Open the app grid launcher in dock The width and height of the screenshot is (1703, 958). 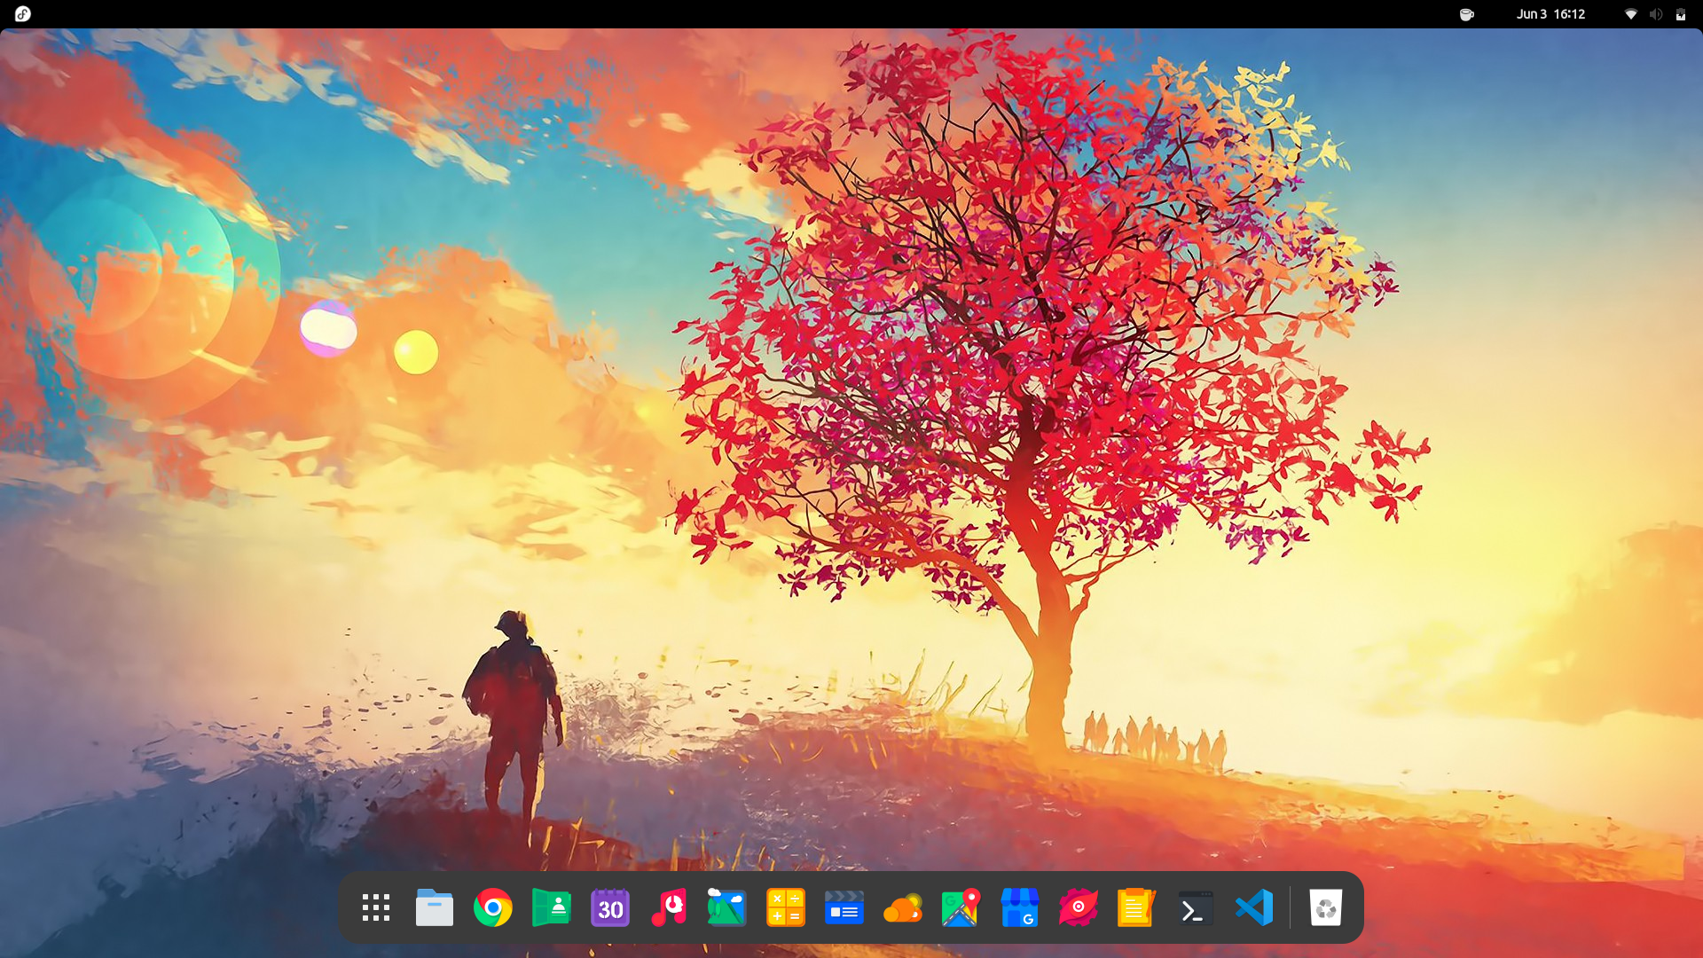pyautogui.click(x=376, y=907)
